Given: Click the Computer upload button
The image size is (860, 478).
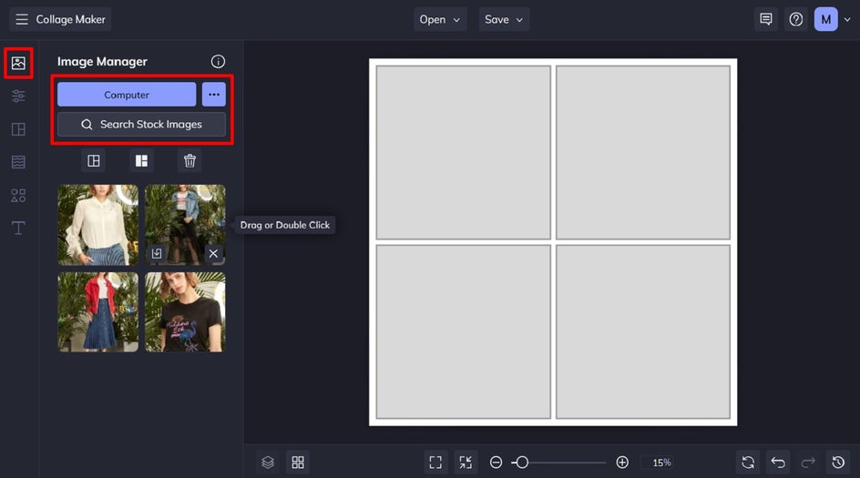Looking at the screenshot, I should (127, 95).
